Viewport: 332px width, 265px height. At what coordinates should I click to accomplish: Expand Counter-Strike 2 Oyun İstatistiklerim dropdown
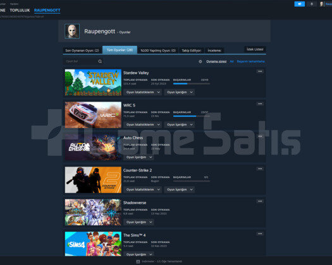[x=143, y=189]
